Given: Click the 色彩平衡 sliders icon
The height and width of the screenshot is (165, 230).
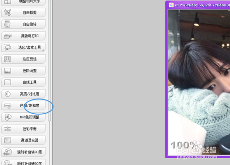Looking at the screenshot, I should click(x=7, y=129).
